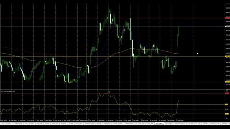The height and width of the screenshot is (129, 230).
Task: Select the lower yellow support line above indicator panel
Action: pos(112,82)
